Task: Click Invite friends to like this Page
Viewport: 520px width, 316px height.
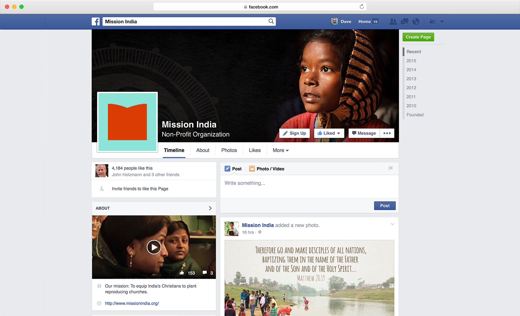Action: (x=140, y=189)
